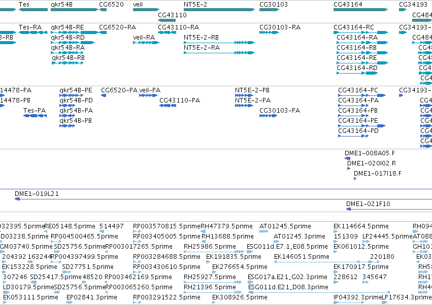432x305 pixels.
Task: Click the teal gene bar under CG43164
Action: [x=360, y=10]
